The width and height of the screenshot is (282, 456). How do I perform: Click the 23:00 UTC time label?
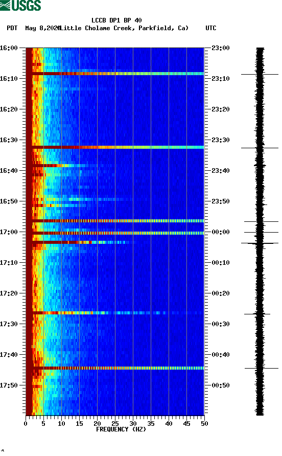221,48
